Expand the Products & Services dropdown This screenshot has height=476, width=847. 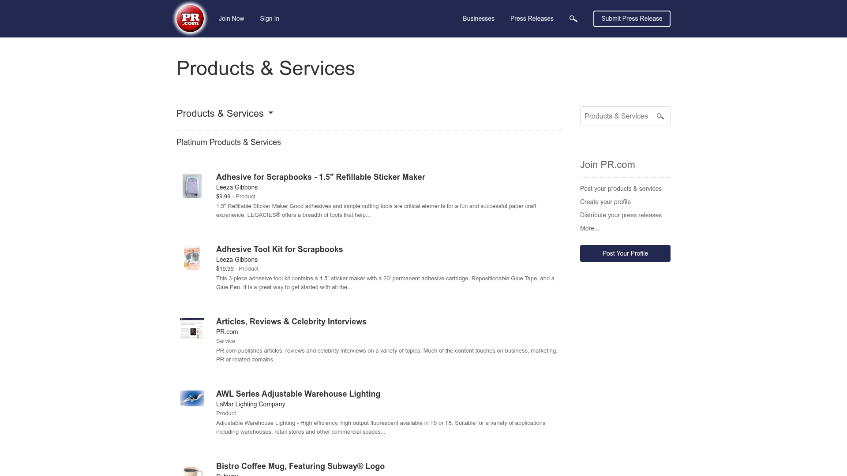pos(225,113)
